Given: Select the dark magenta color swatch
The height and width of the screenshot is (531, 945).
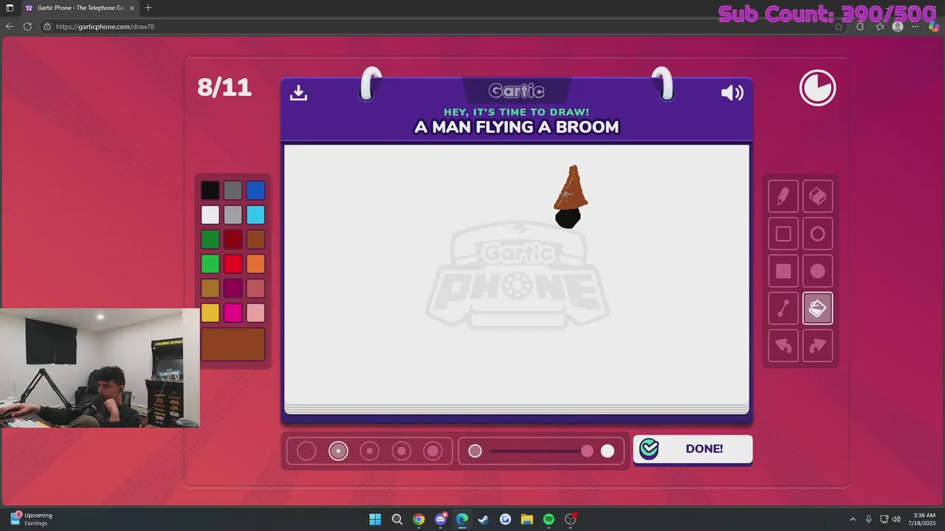Looking at the screenshot, I should [x=233, y=288].
